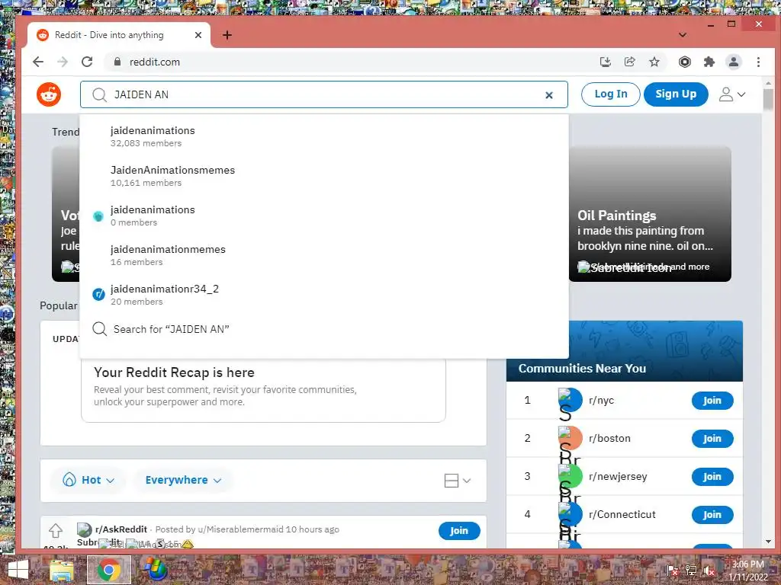
Task: Click the lock icon beside reddit.com
Action: [117, 62]
